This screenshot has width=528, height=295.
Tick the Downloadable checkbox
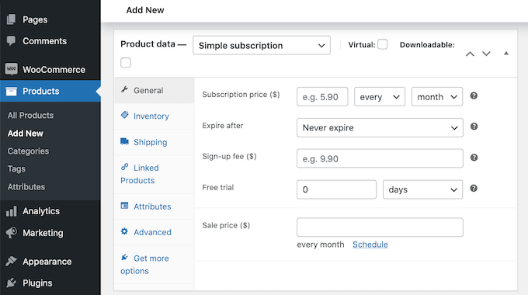[126, 63]
